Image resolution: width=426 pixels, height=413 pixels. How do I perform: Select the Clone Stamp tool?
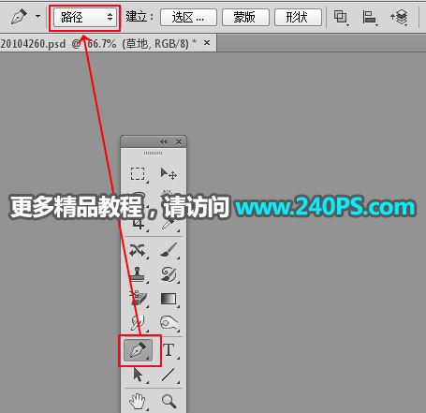pos(138,274)
